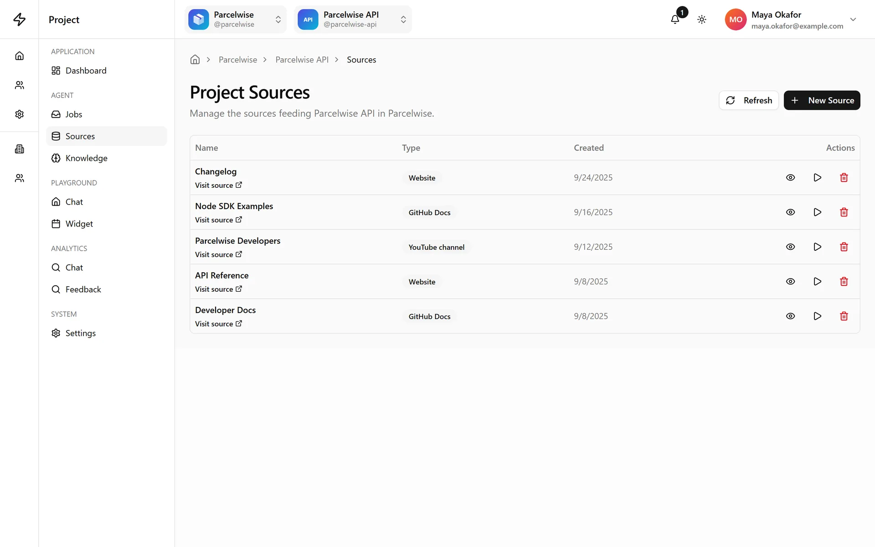Go to Dashboard in sidebar
Image resolution: width=875 pixels, height=547 pixels.
click(106, 71)
